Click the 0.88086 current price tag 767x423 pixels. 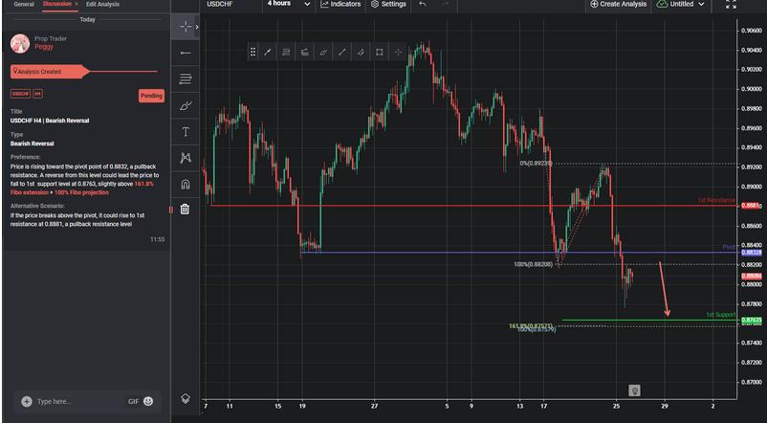[x=752, y=277]
